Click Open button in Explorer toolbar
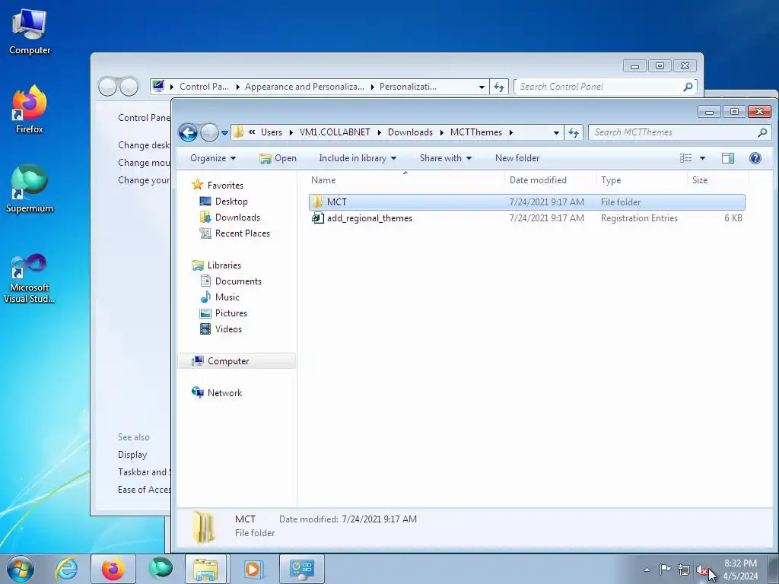 (278, 158)
